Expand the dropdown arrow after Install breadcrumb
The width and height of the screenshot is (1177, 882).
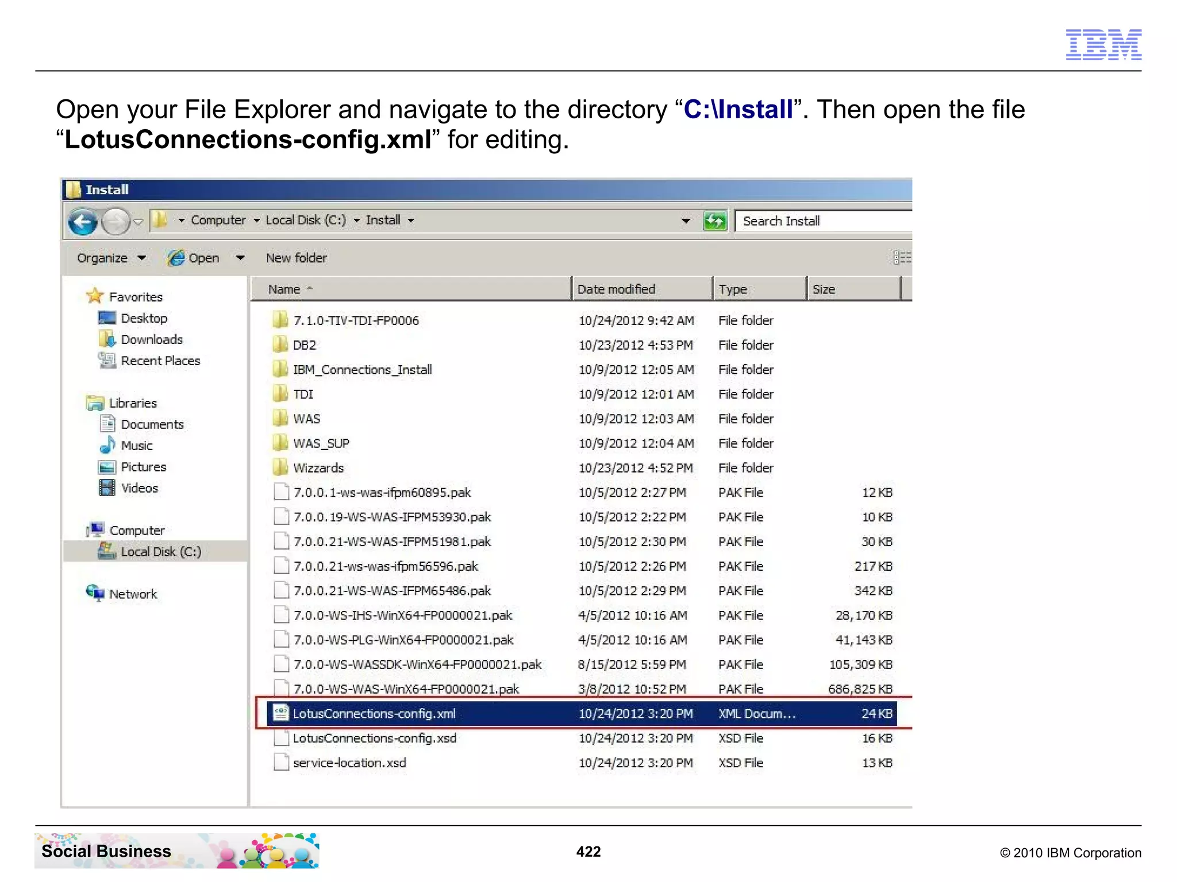(410, 220)
